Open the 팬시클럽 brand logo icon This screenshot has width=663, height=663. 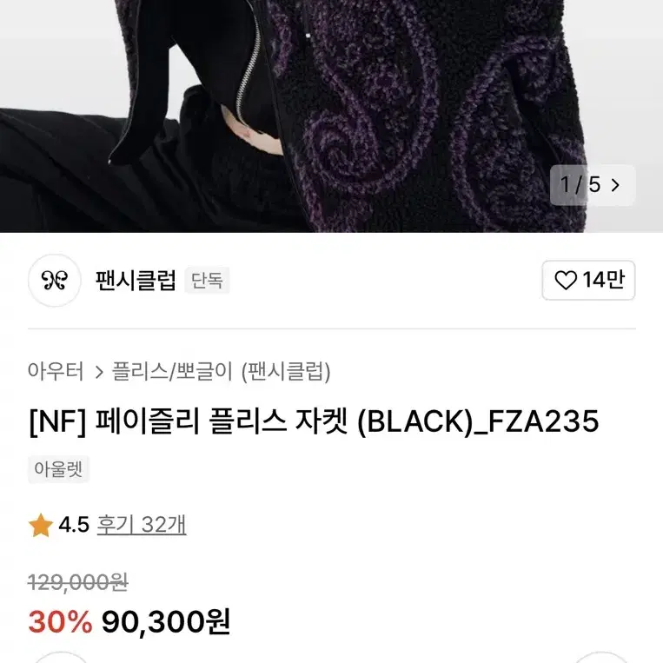point(55,281)
